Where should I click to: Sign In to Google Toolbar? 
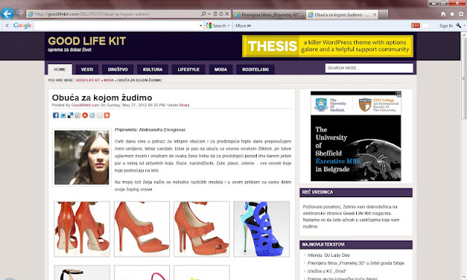446,26
